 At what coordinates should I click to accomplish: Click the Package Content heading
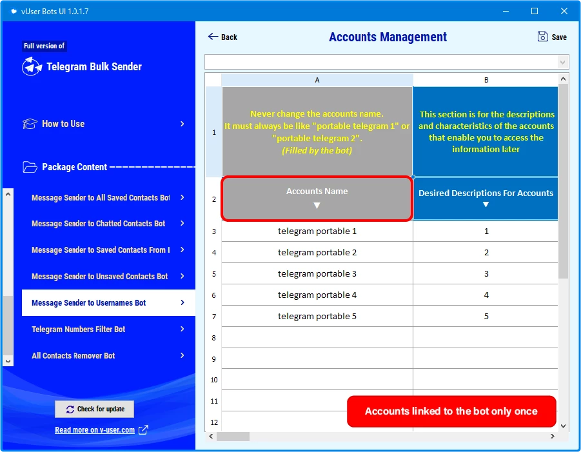tap(74, 167)
